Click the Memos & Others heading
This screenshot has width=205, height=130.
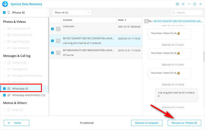(15, 103)
